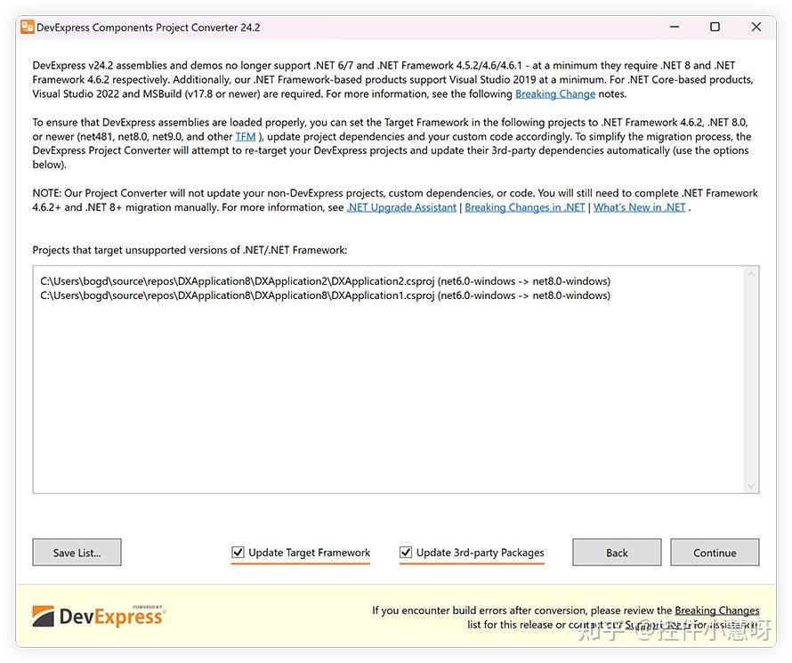Click the Continue button
This screenshot has height=663, width=792.
click(715, 552)
